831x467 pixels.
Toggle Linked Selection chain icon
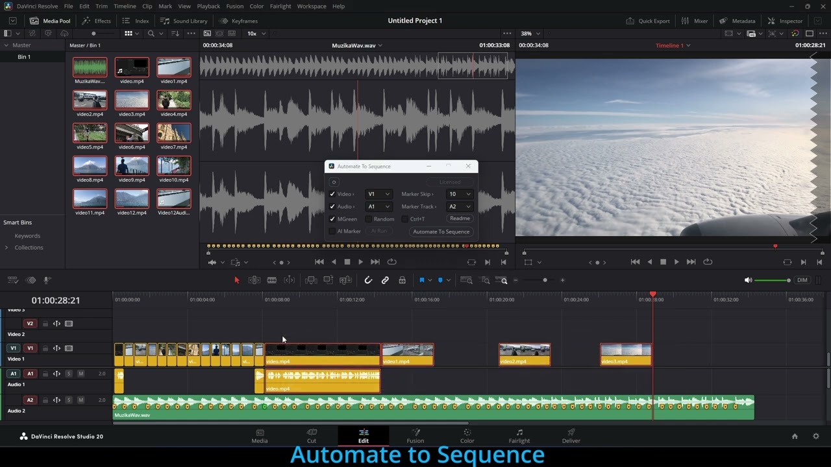click(385, 280)
